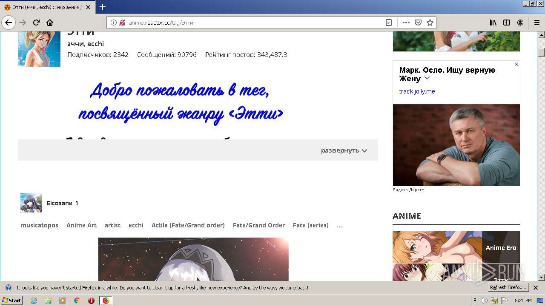The height and width of the screenshot is (306, 545).
Task: Open Action Center flag icon
Action: point(505,300)
